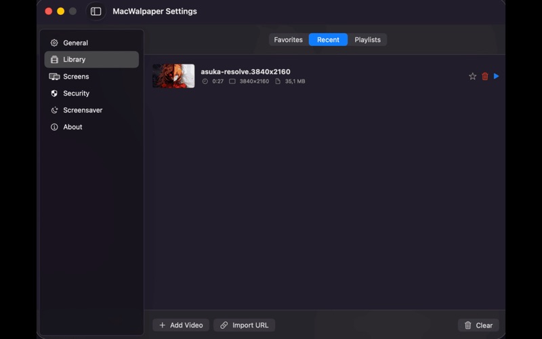Go to Security settings
The image size is (542, 339).
coord(91,94)
